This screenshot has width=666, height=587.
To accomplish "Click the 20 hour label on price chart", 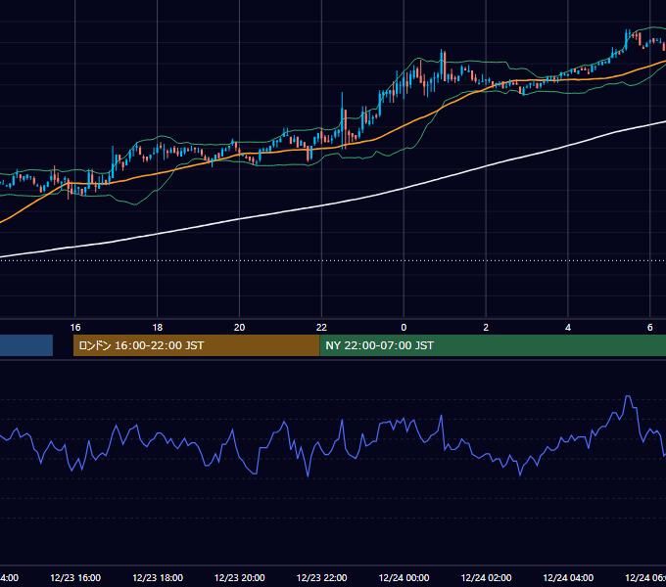I will pos(240,328).
